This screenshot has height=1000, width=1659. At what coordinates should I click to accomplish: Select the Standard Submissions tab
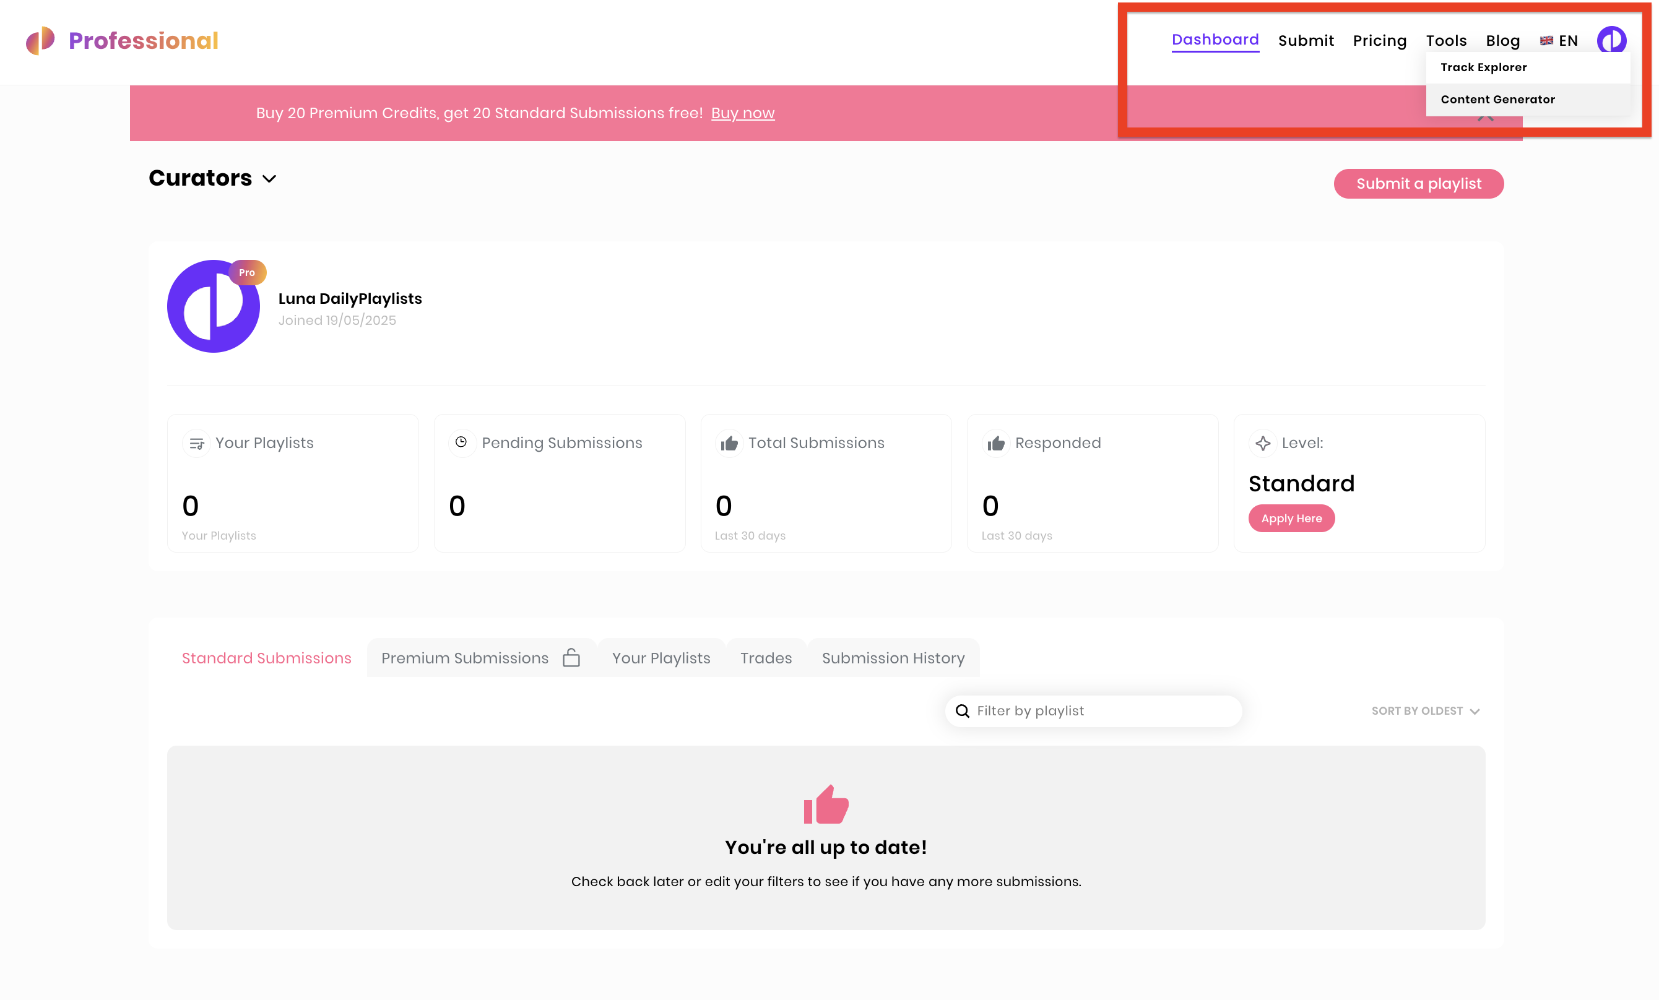point(267,657)
